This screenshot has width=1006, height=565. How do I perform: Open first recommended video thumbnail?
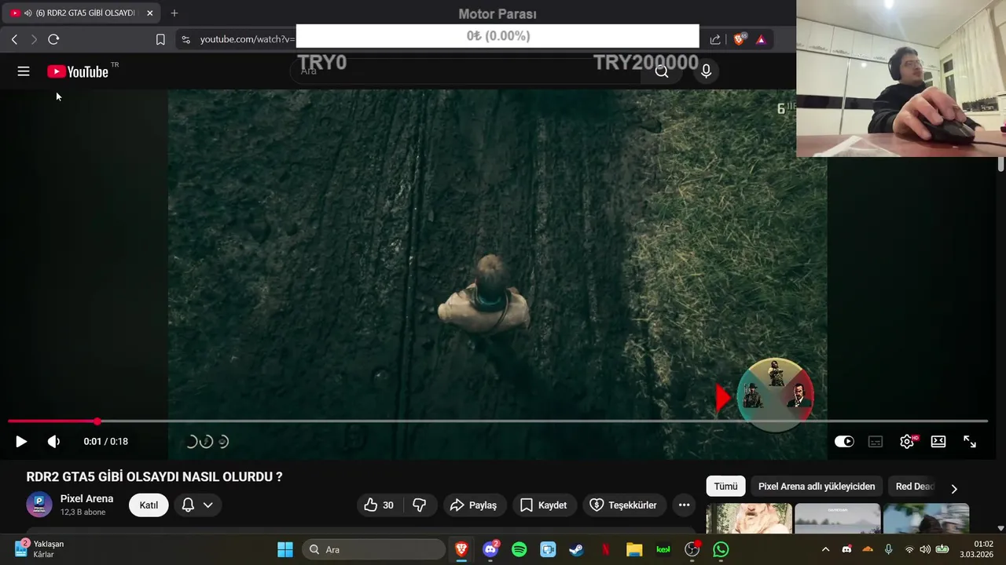point(749,519)
